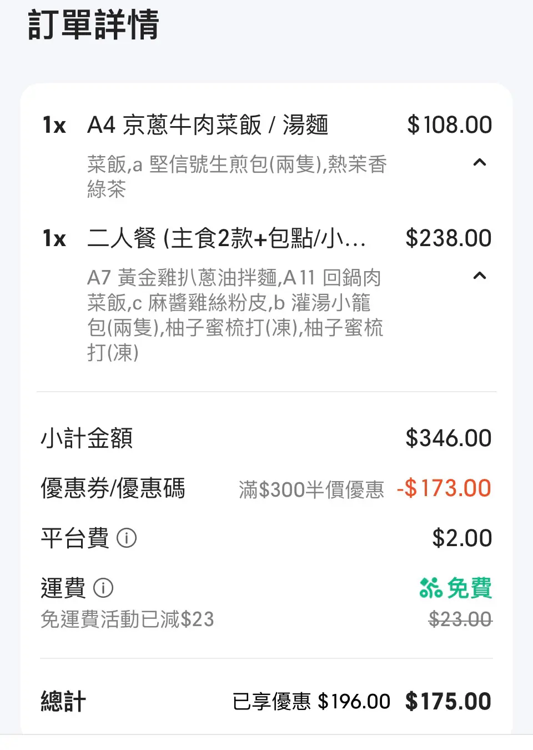This screenshot has width=533, height=750.
Task: Collapse the 二人餐 item options chevron
Action: [x=480, y=276]
